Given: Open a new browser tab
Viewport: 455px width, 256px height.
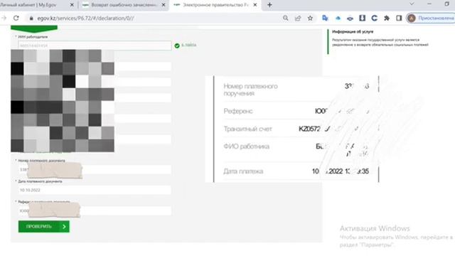Looking at the screenshot, I should click(x=269, y=5).
